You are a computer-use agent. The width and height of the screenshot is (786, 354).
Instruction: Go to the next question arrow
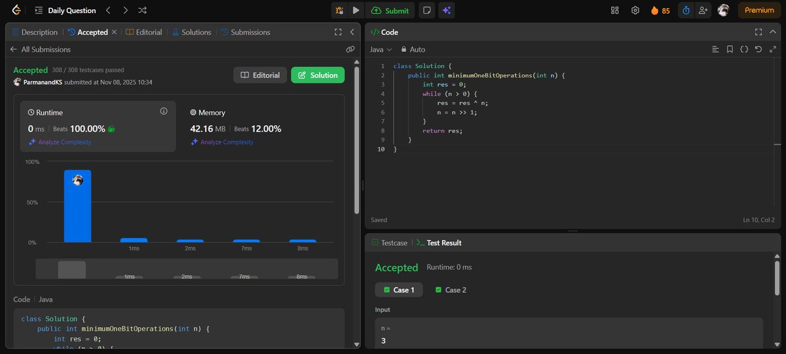[x=125, y=10]
